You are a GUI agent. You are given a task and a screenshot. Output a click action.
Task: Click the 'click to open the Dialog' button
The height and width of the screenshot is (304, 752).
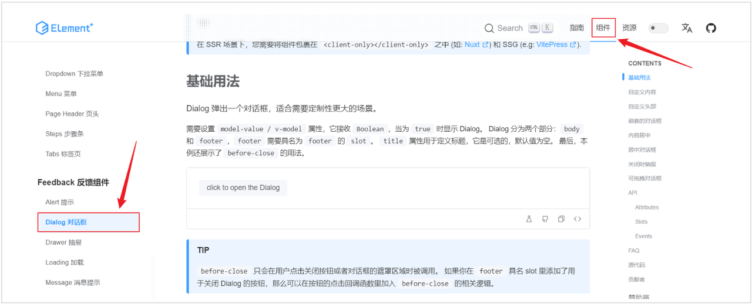coord(243,187)
